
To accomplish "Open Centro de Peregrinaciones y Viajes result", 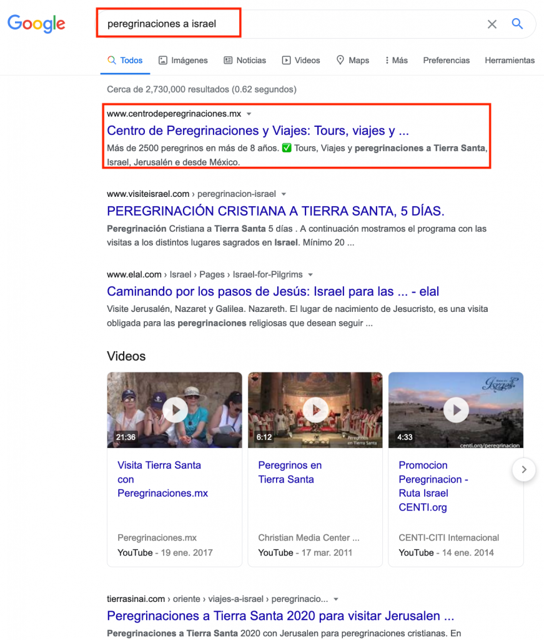I will coord(258,131).
